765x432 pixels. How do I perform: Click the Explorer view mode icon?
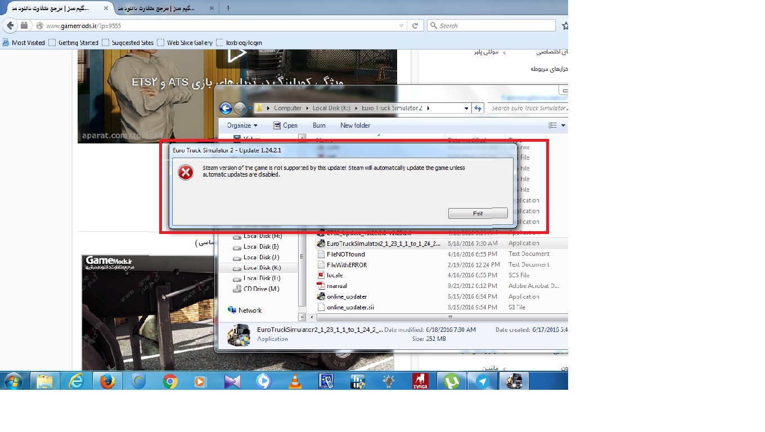553,125
